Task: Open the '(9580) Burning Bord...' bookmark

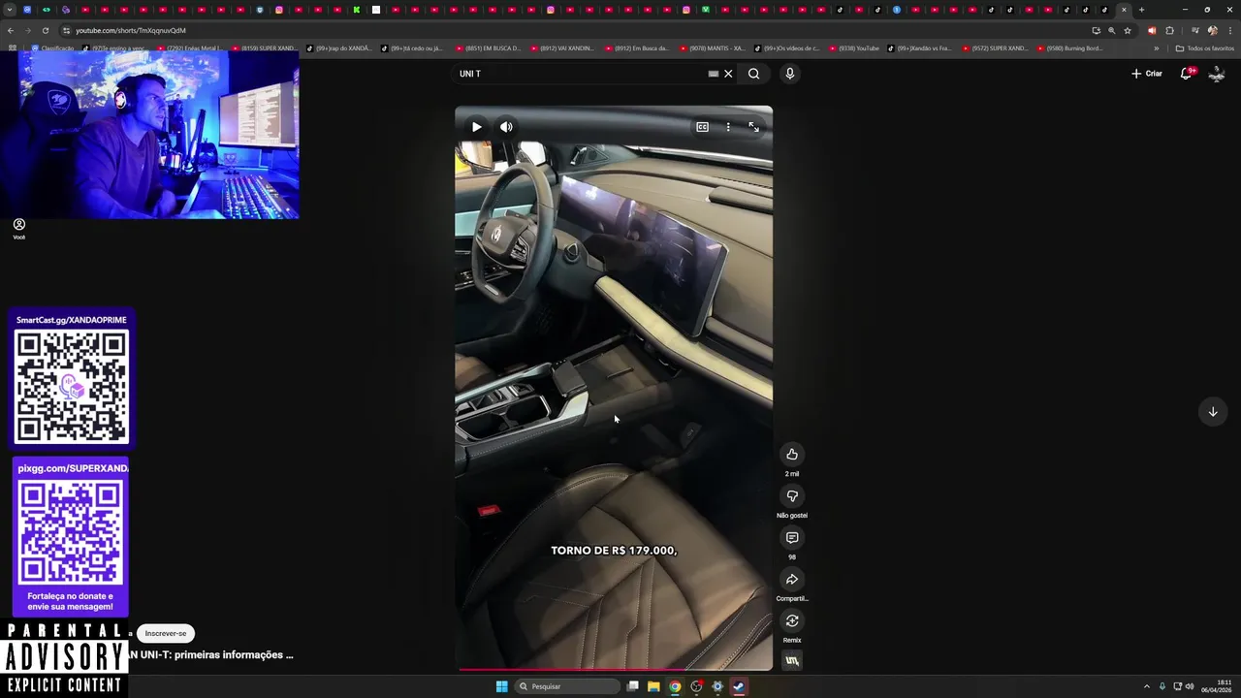Action: (x=1069, y=48)
